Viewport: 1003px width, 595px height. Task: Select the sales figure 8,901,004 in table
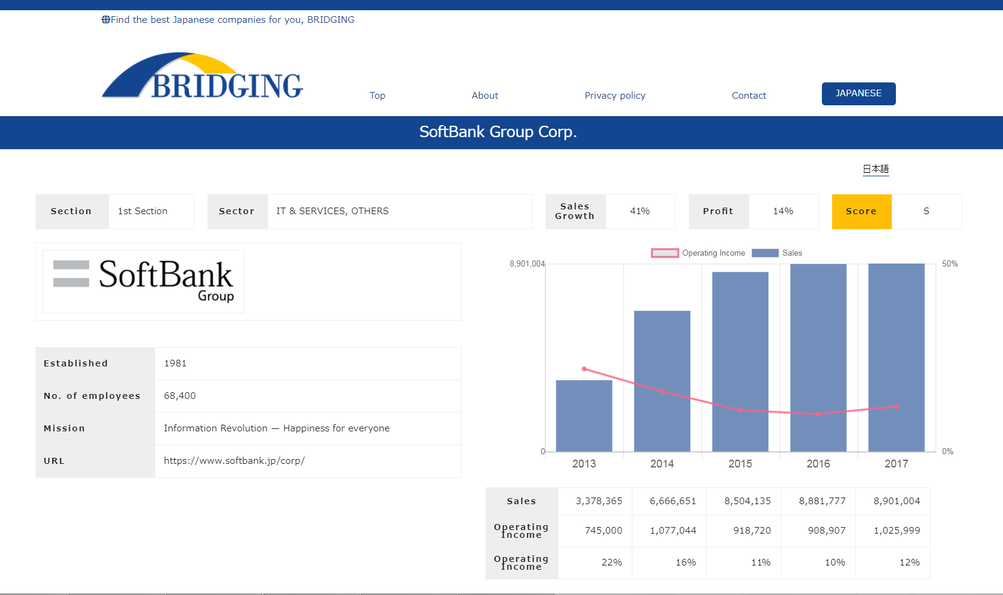(897, 501)
